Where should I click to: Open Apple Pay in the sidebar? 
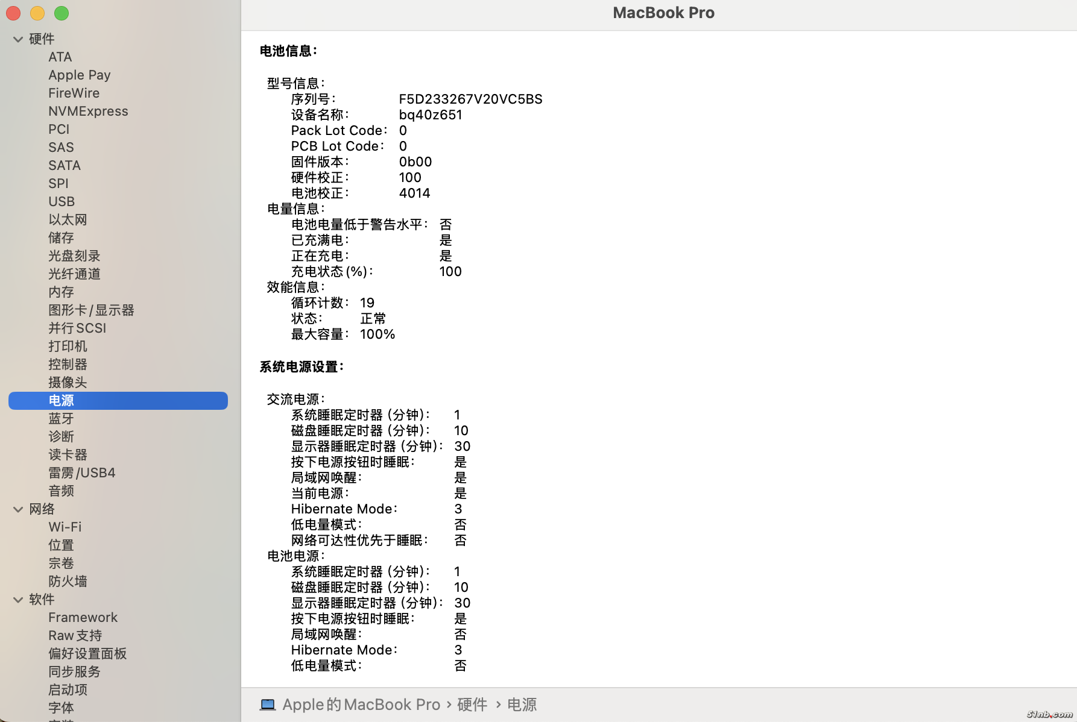[79, 75]
